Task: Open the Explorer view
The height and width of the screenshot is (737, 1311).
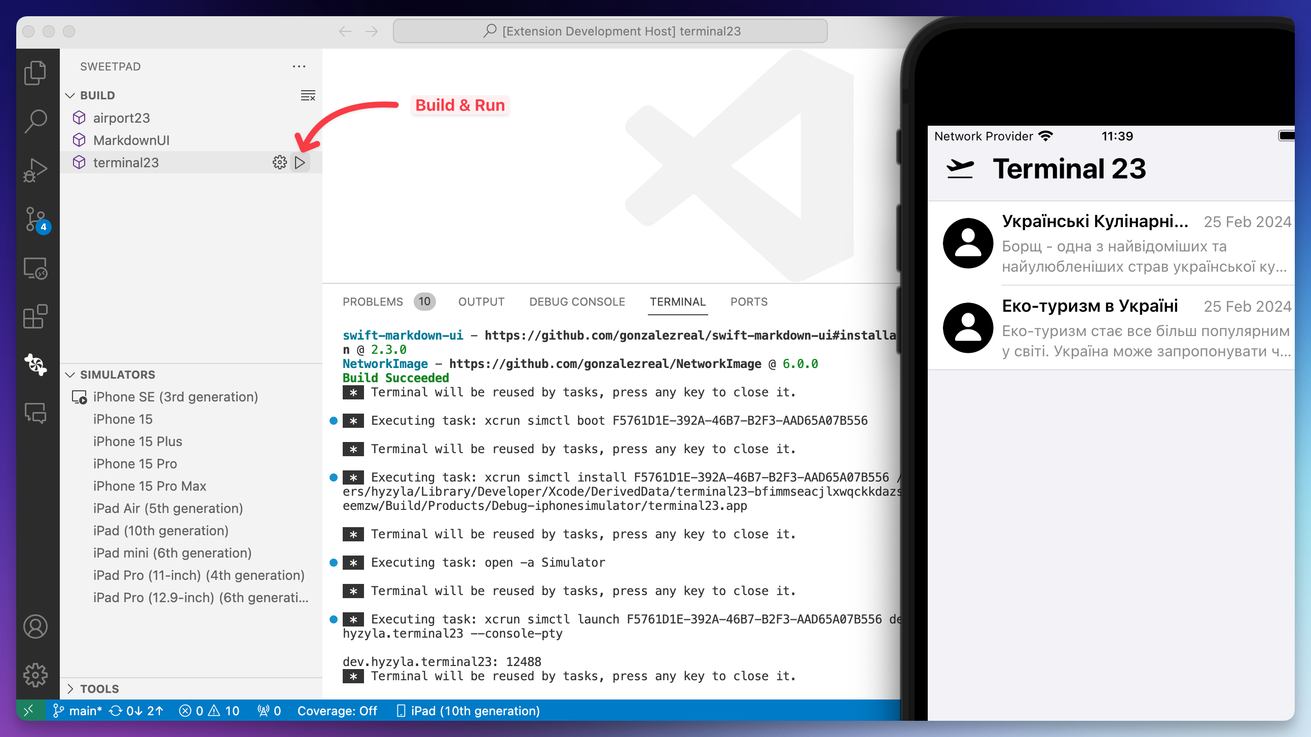Action: (x=35, y=73)
